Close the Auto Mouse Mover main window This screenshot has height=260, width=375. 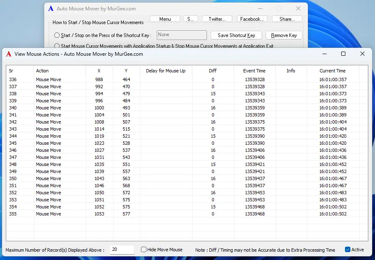pos(298,9)
